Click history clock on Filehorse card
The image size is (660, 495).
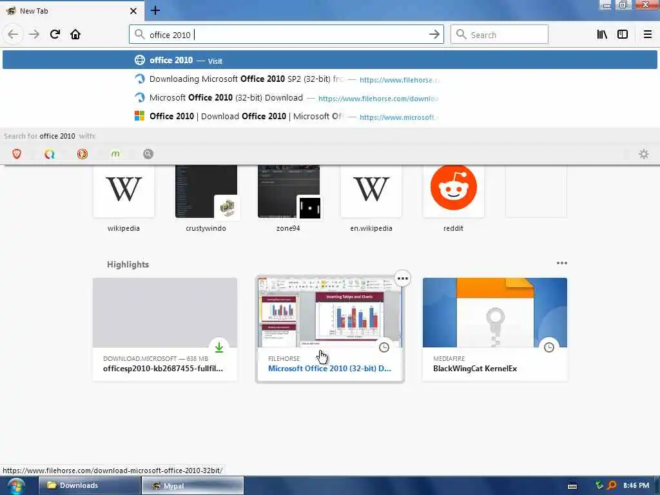pyautogui.click(x=384, y=347)
